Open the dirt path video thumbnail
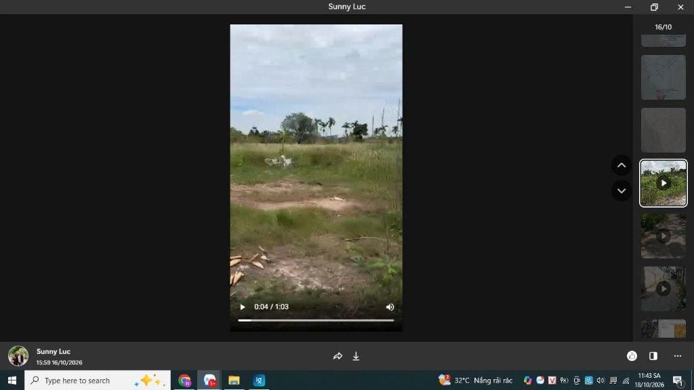The height and width of the screenshot is (390, 694). coord(663,236)
